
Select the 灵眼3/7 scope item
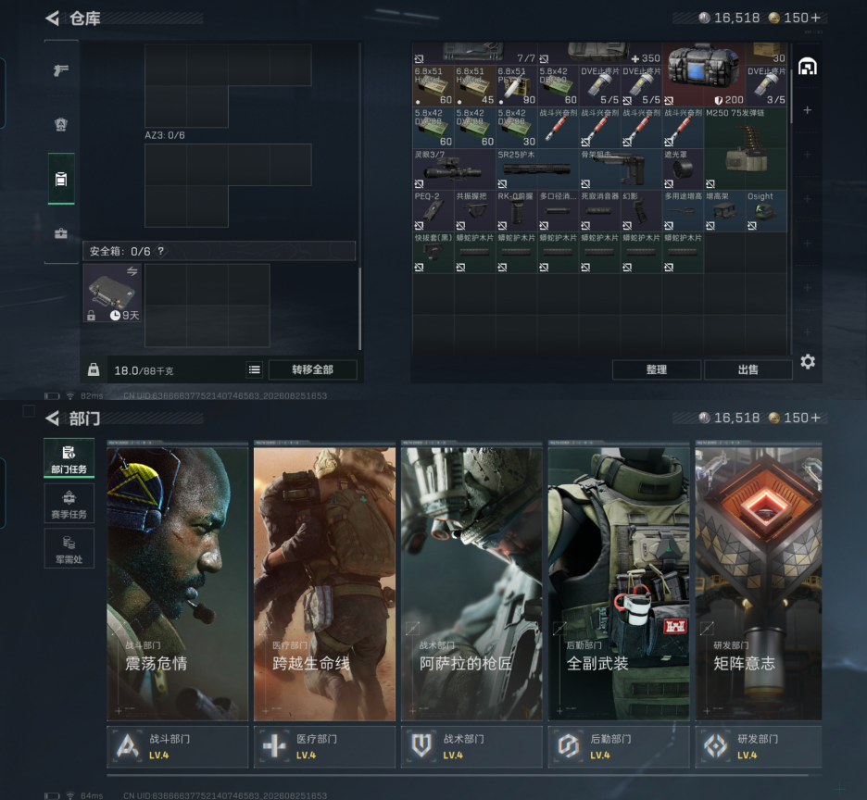453,169
